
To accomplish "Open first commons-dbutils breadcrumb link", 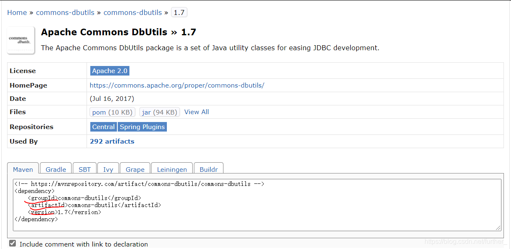I will click(65, 12).
